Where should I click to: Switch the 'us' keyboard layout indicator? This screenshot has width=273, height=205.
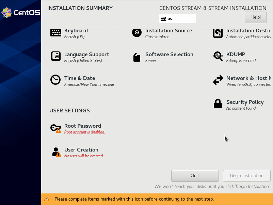point(178,19)
